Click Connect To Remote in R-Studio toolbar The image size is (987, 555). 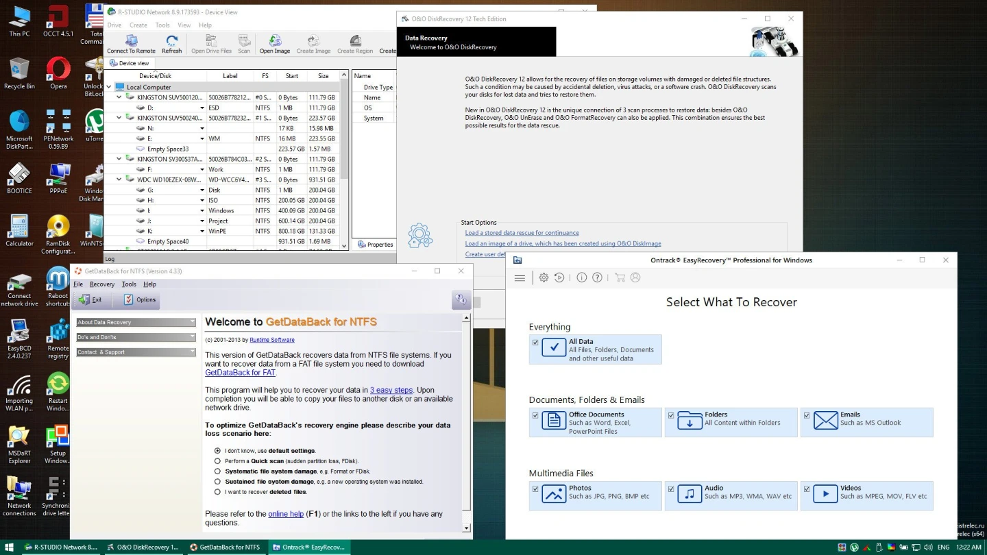131,44
